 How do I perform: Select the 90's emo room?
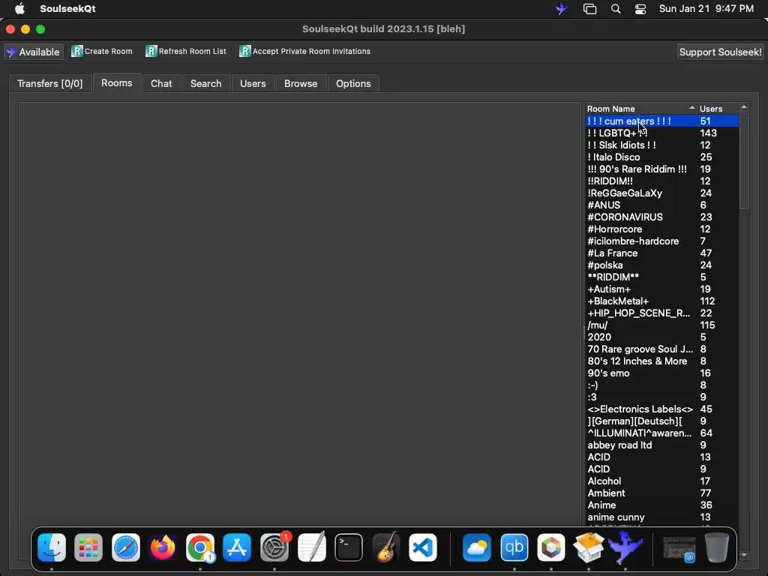click(661, 373)
